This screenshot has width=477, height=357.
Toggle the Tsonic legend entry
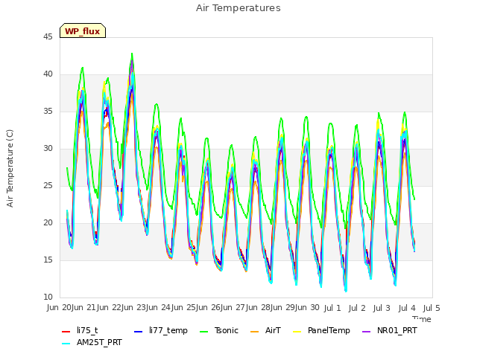click(x=218, y=330)
